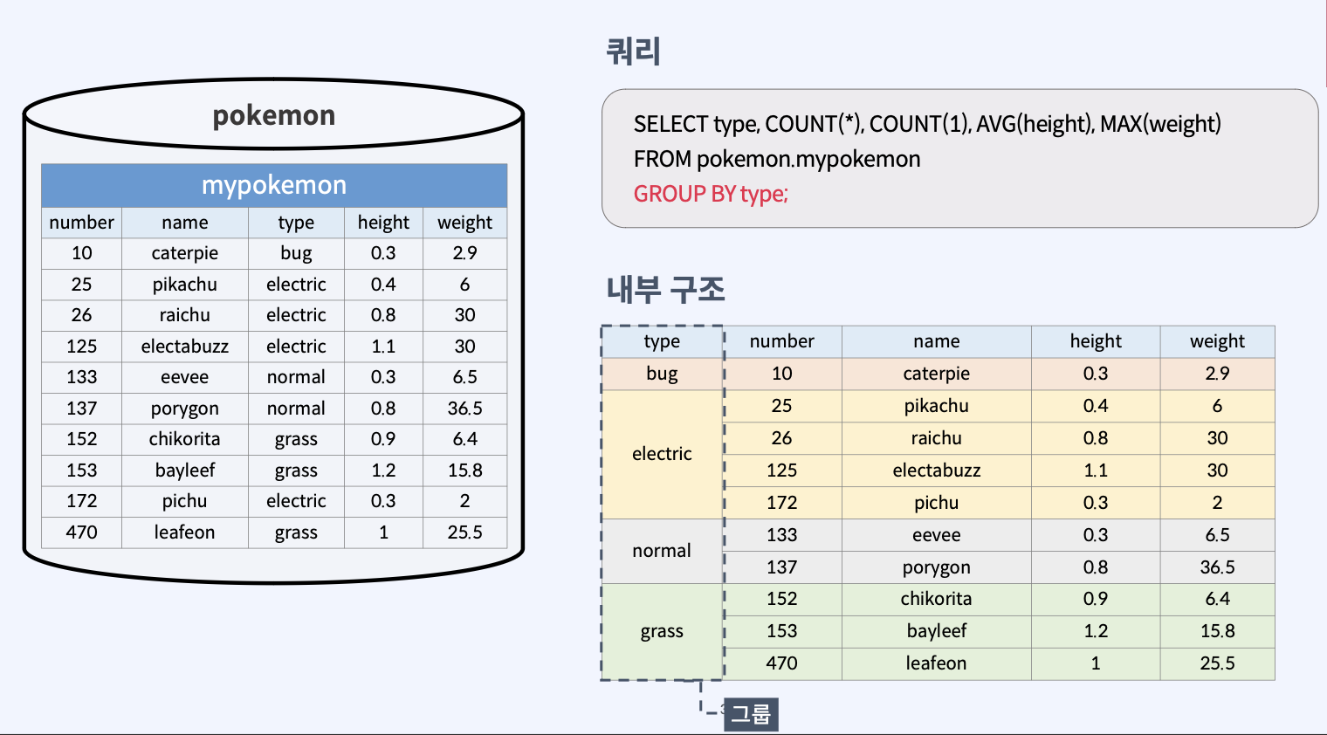Click 'weight' header in the 내부 구조 table
1327x735 pixels.
coord(1217,341)
